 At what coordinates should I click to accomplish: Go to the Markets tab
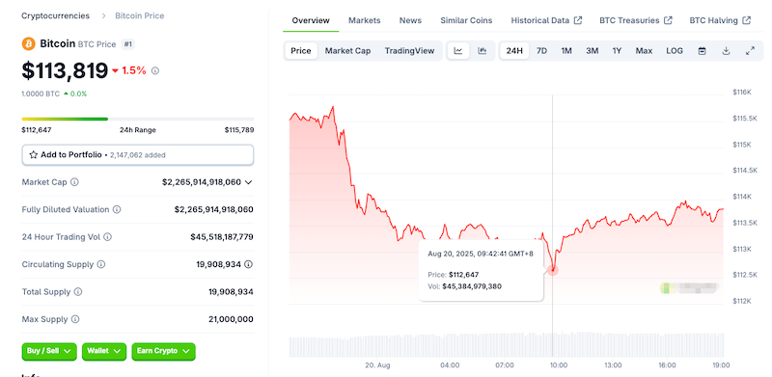(365, 20)
